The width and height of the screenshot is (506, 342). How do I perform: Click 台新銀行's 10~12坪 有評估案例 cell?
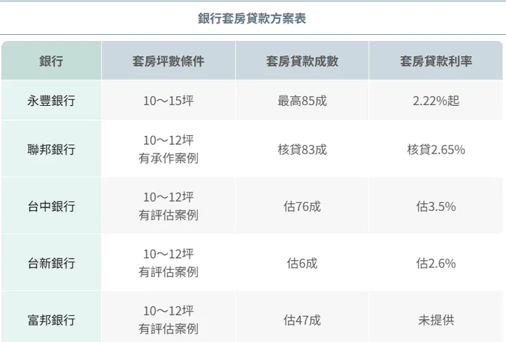(x=168, y=263)
